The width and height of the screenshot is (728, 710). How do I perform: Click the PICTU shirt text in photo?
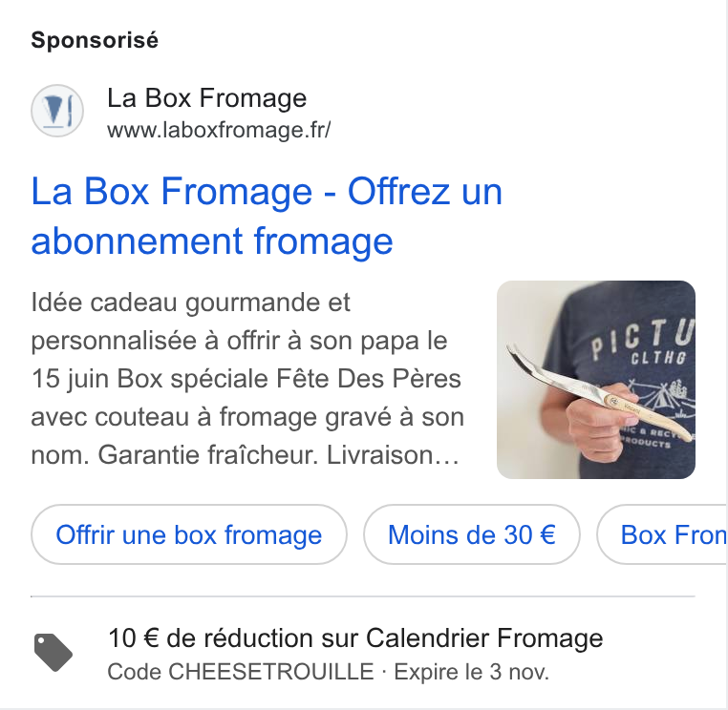pos(643,337)
